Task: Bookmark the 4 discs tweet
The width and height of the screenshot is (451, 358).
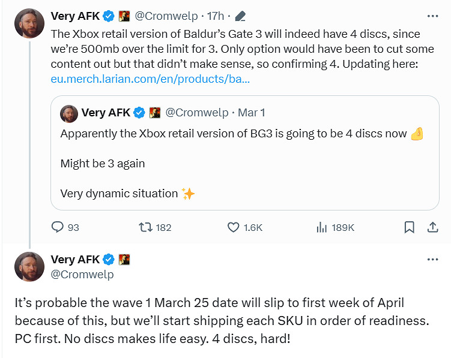Action: click(409, 227)
